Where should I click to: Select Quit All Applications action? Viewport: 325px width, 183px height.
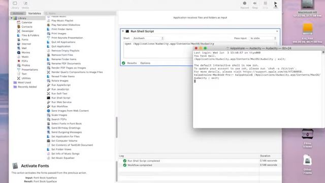63,42
